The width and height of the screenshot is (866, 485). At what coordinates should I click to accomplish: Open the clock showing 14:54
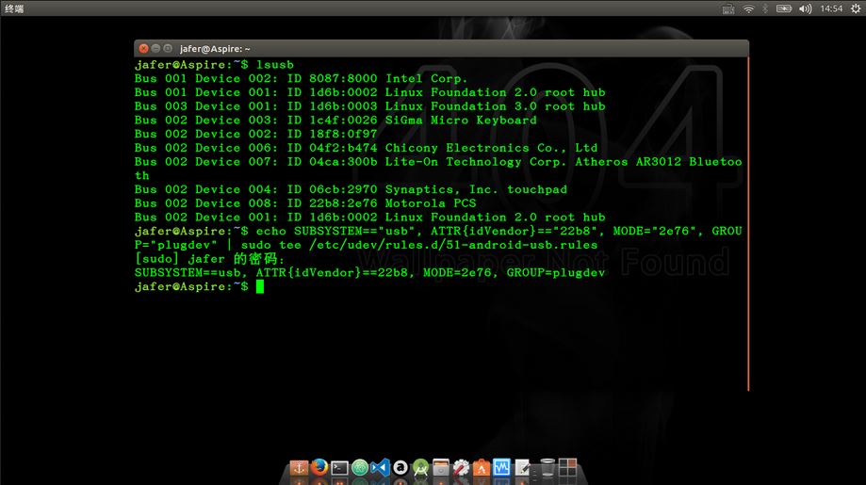[831, 8]
